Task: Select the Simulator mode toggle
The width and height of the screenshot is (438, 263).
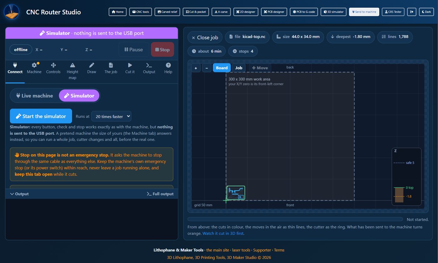Action: tap(79, 96)
